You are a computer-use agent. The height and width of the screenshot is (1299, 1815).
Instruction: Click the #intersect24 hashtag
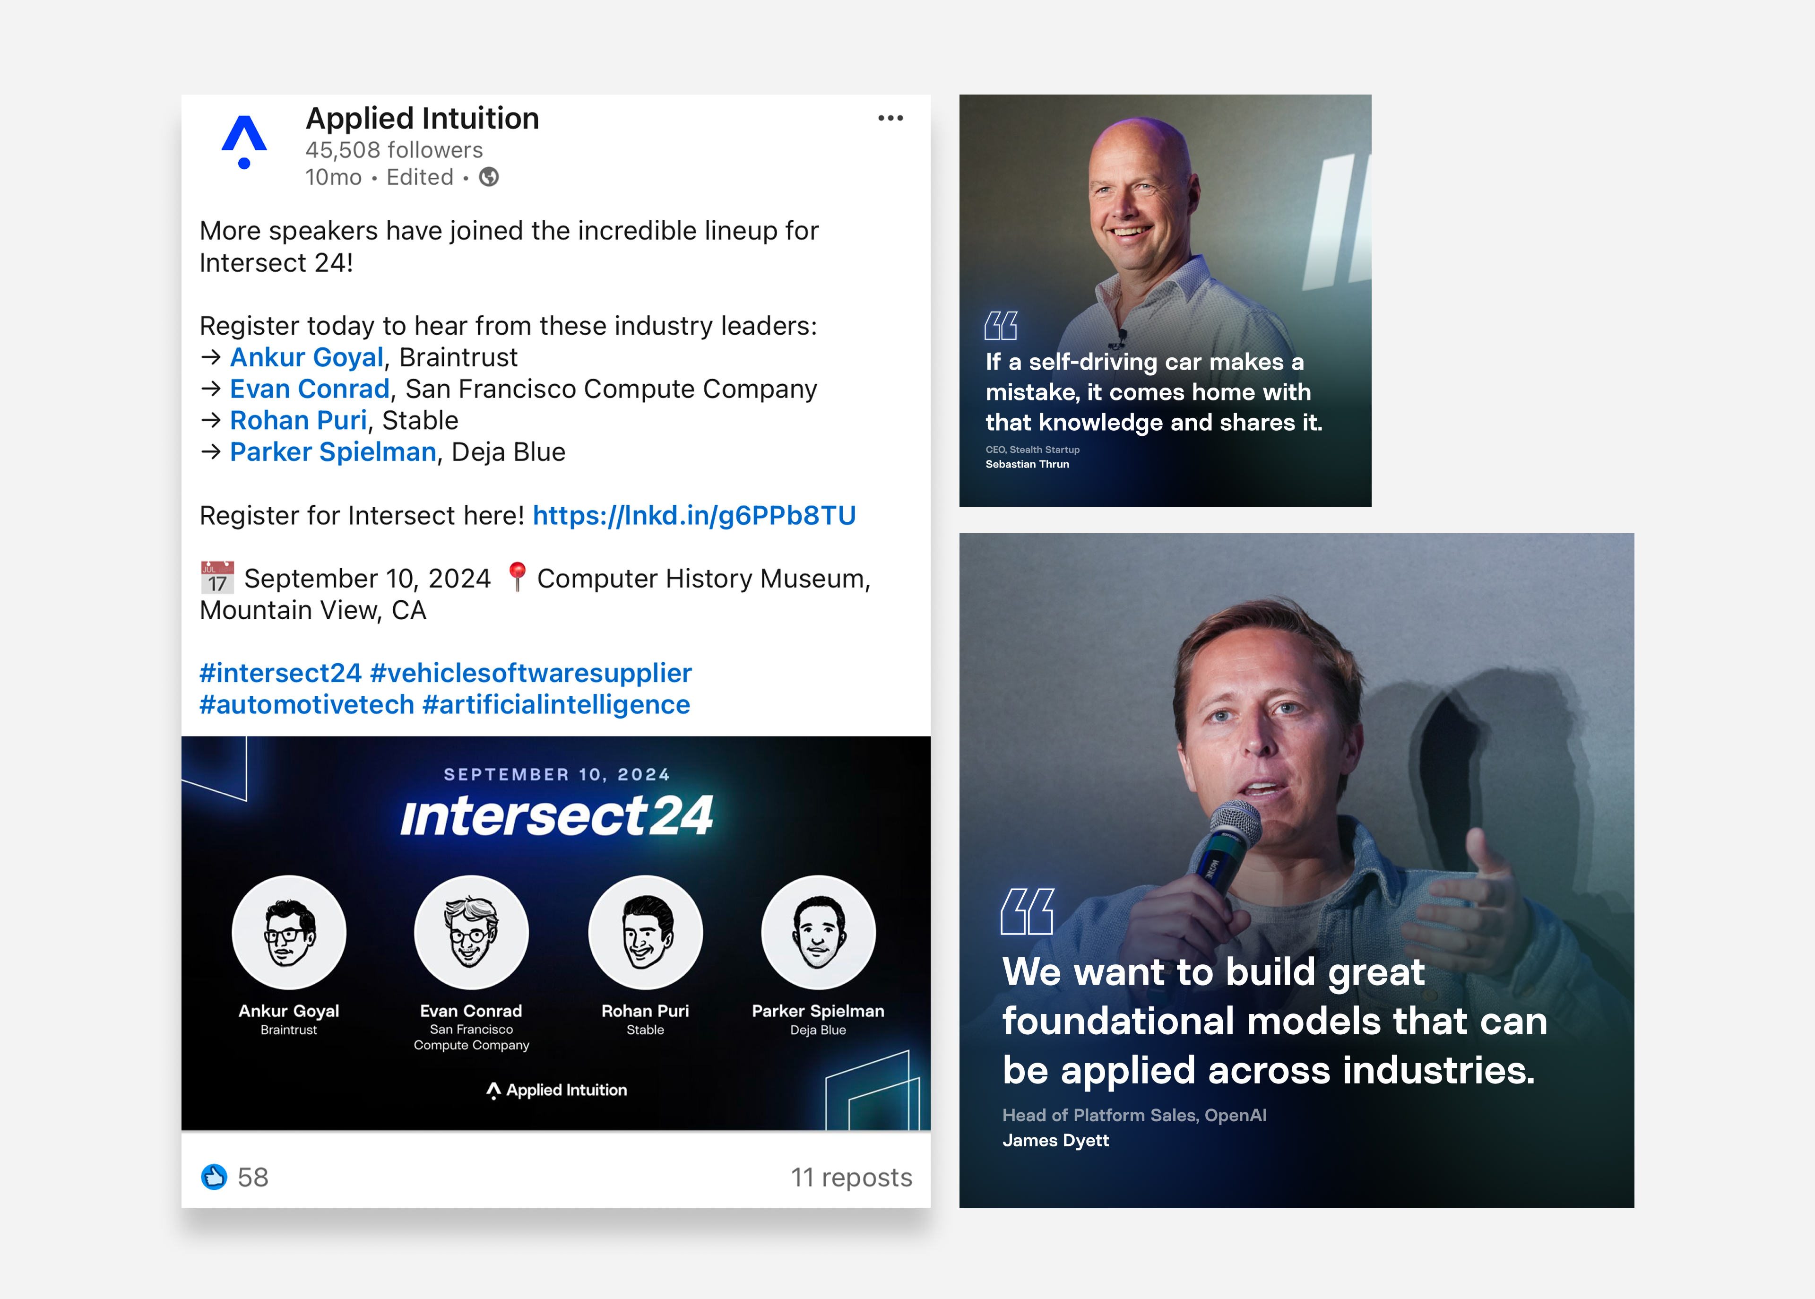281,673
